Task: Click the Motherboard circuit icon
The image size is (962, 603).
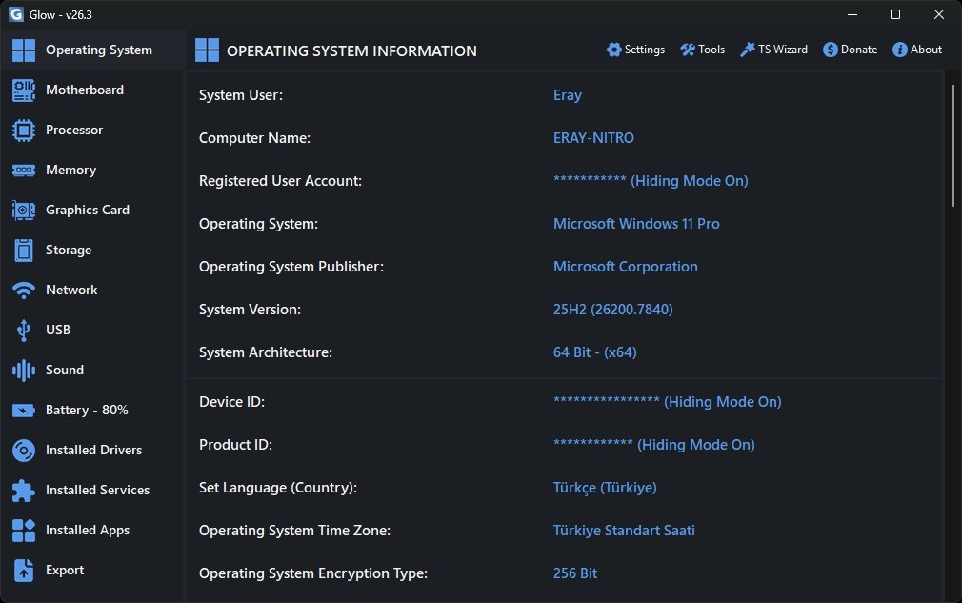Action: click(23, 90)
